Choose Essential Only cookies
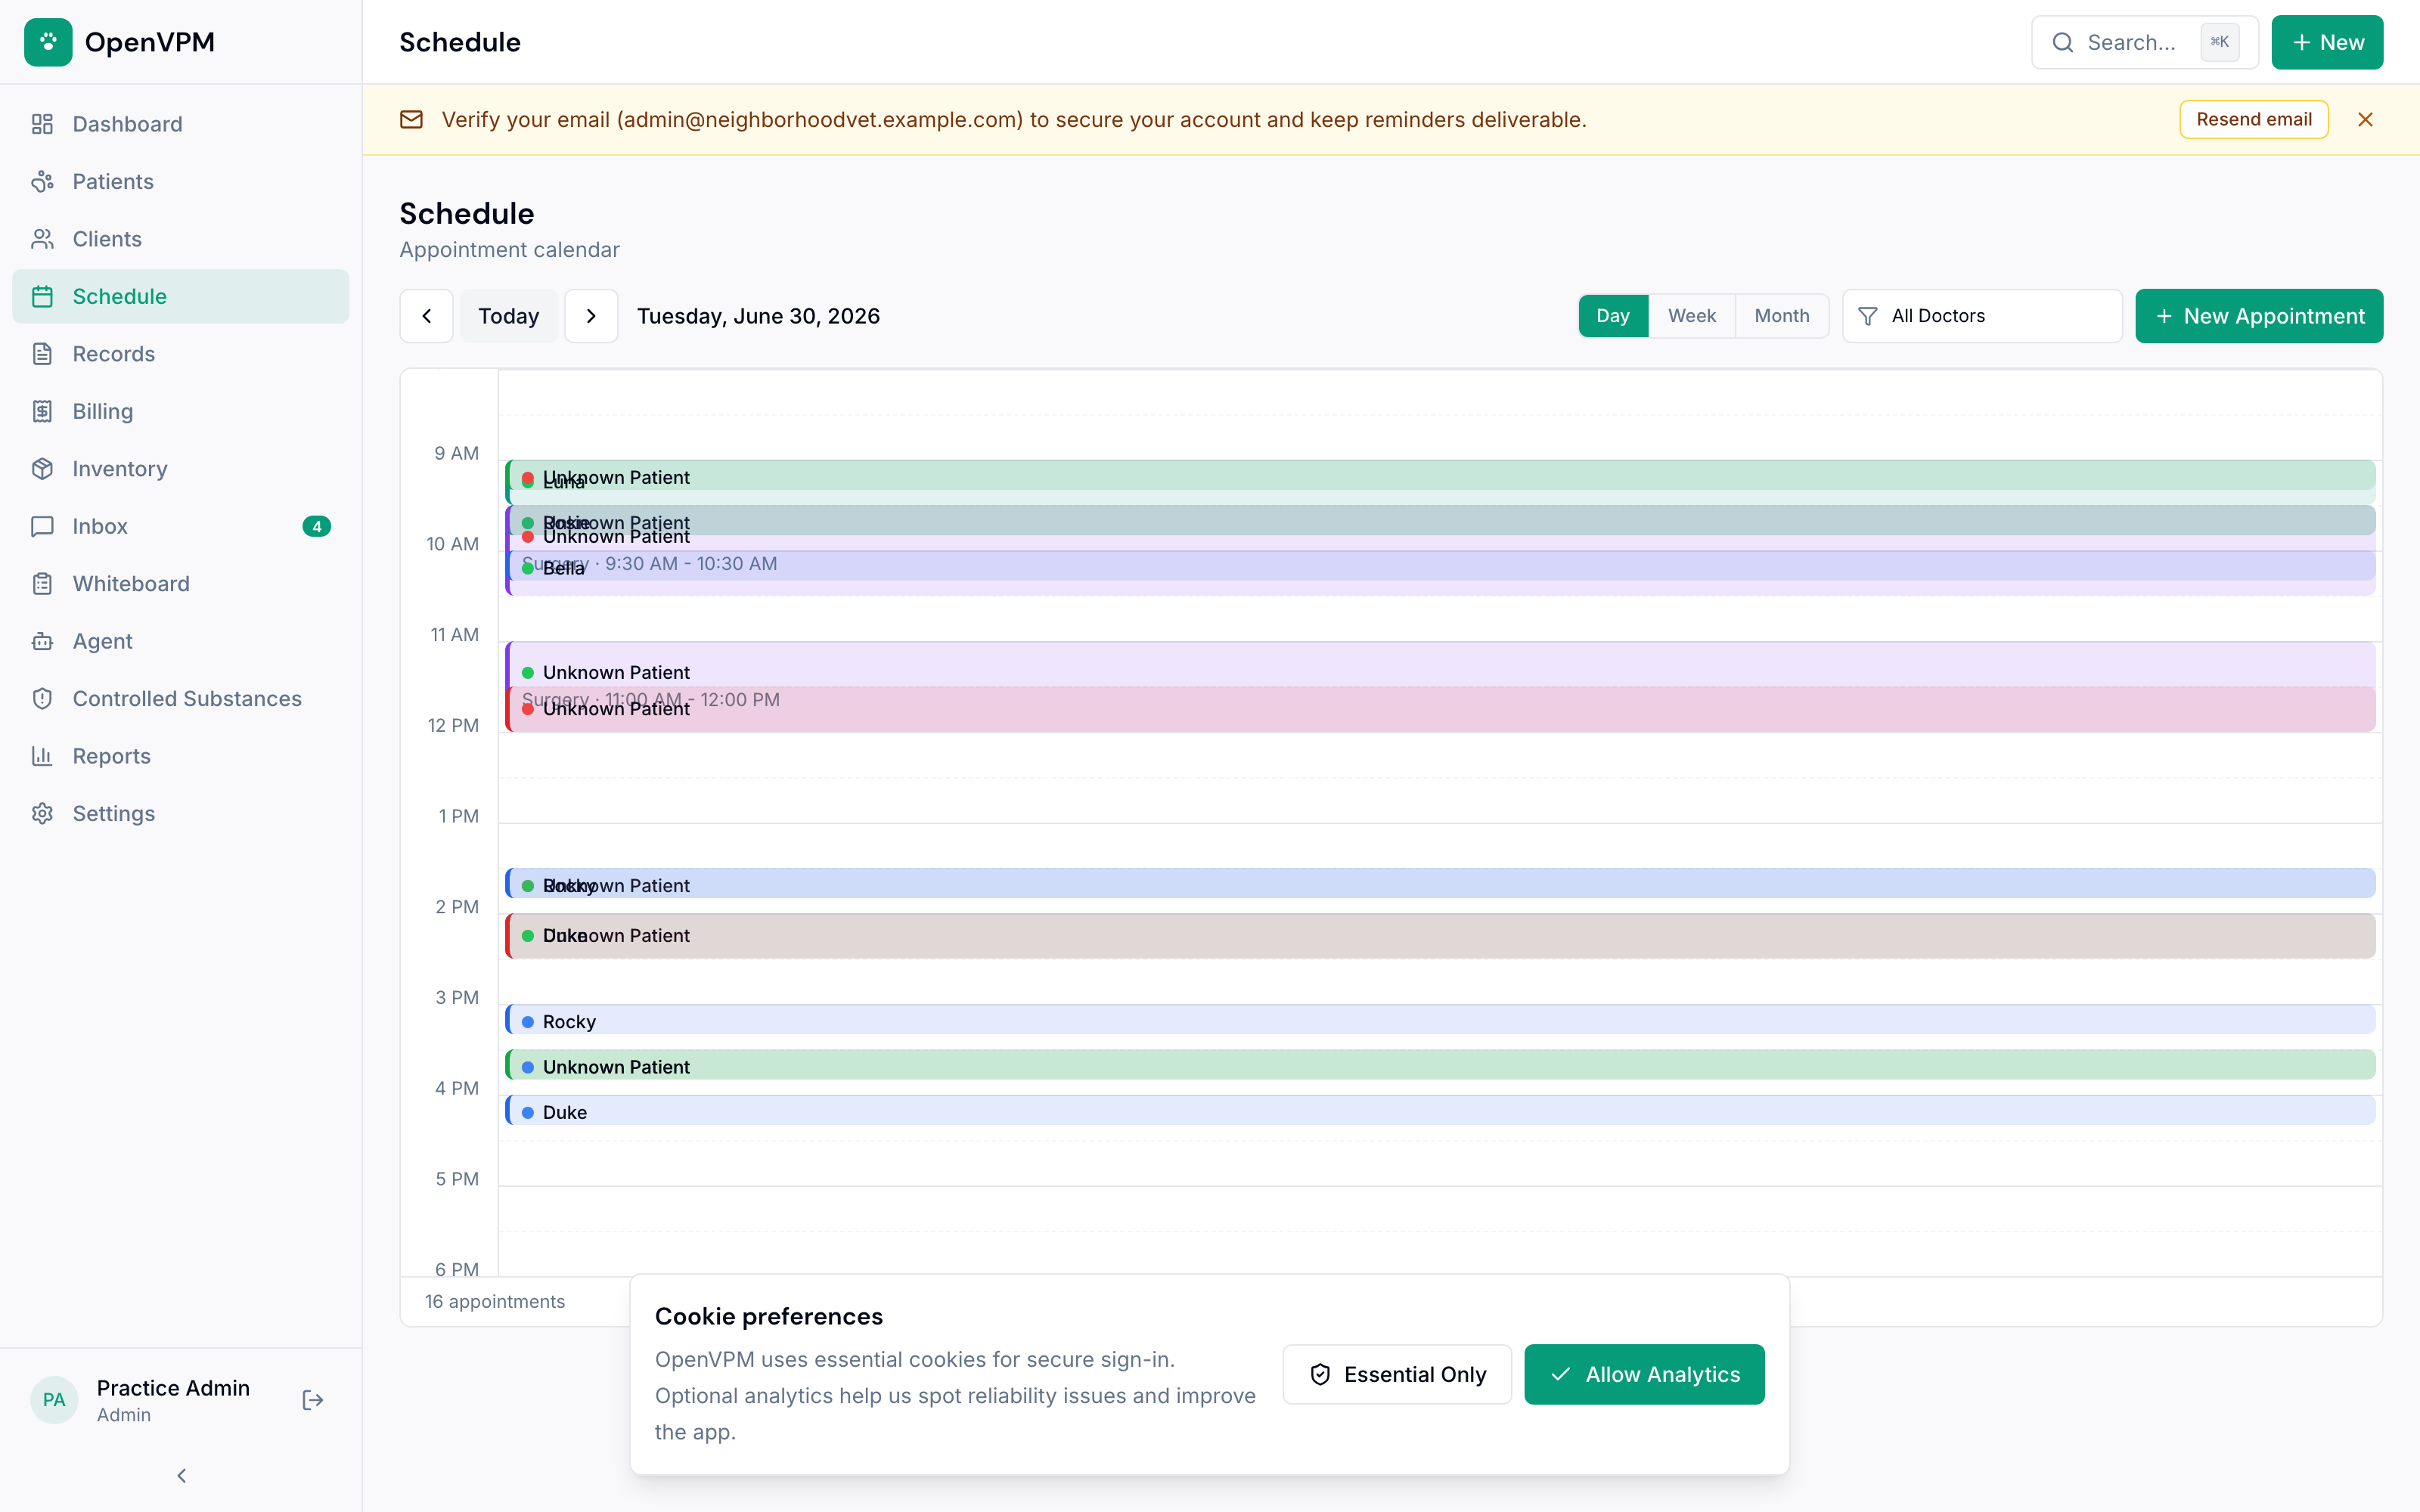 (x=1397, y=1374)
